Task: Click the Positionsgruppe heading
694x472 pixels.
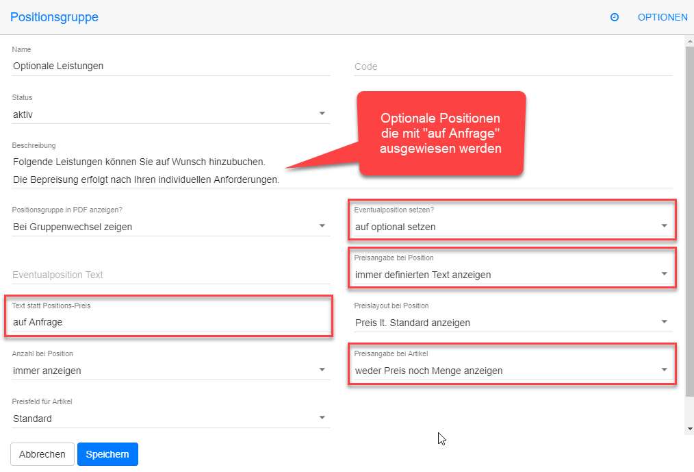Action: pyautogui.click(x=55, y=17)
